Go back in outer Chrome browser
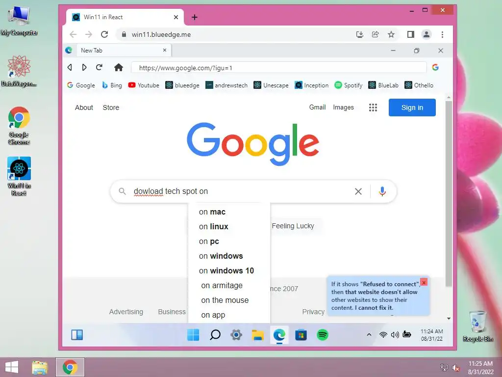This screenshot has height=377, width=502. pos(73,34)
